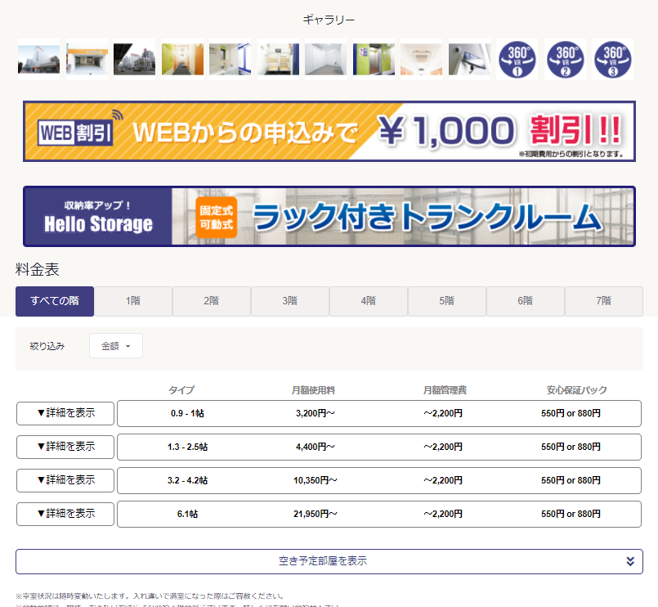The image size is (658, 607).
Task: View the security camera gallery thumbnail
Action: 469,59
